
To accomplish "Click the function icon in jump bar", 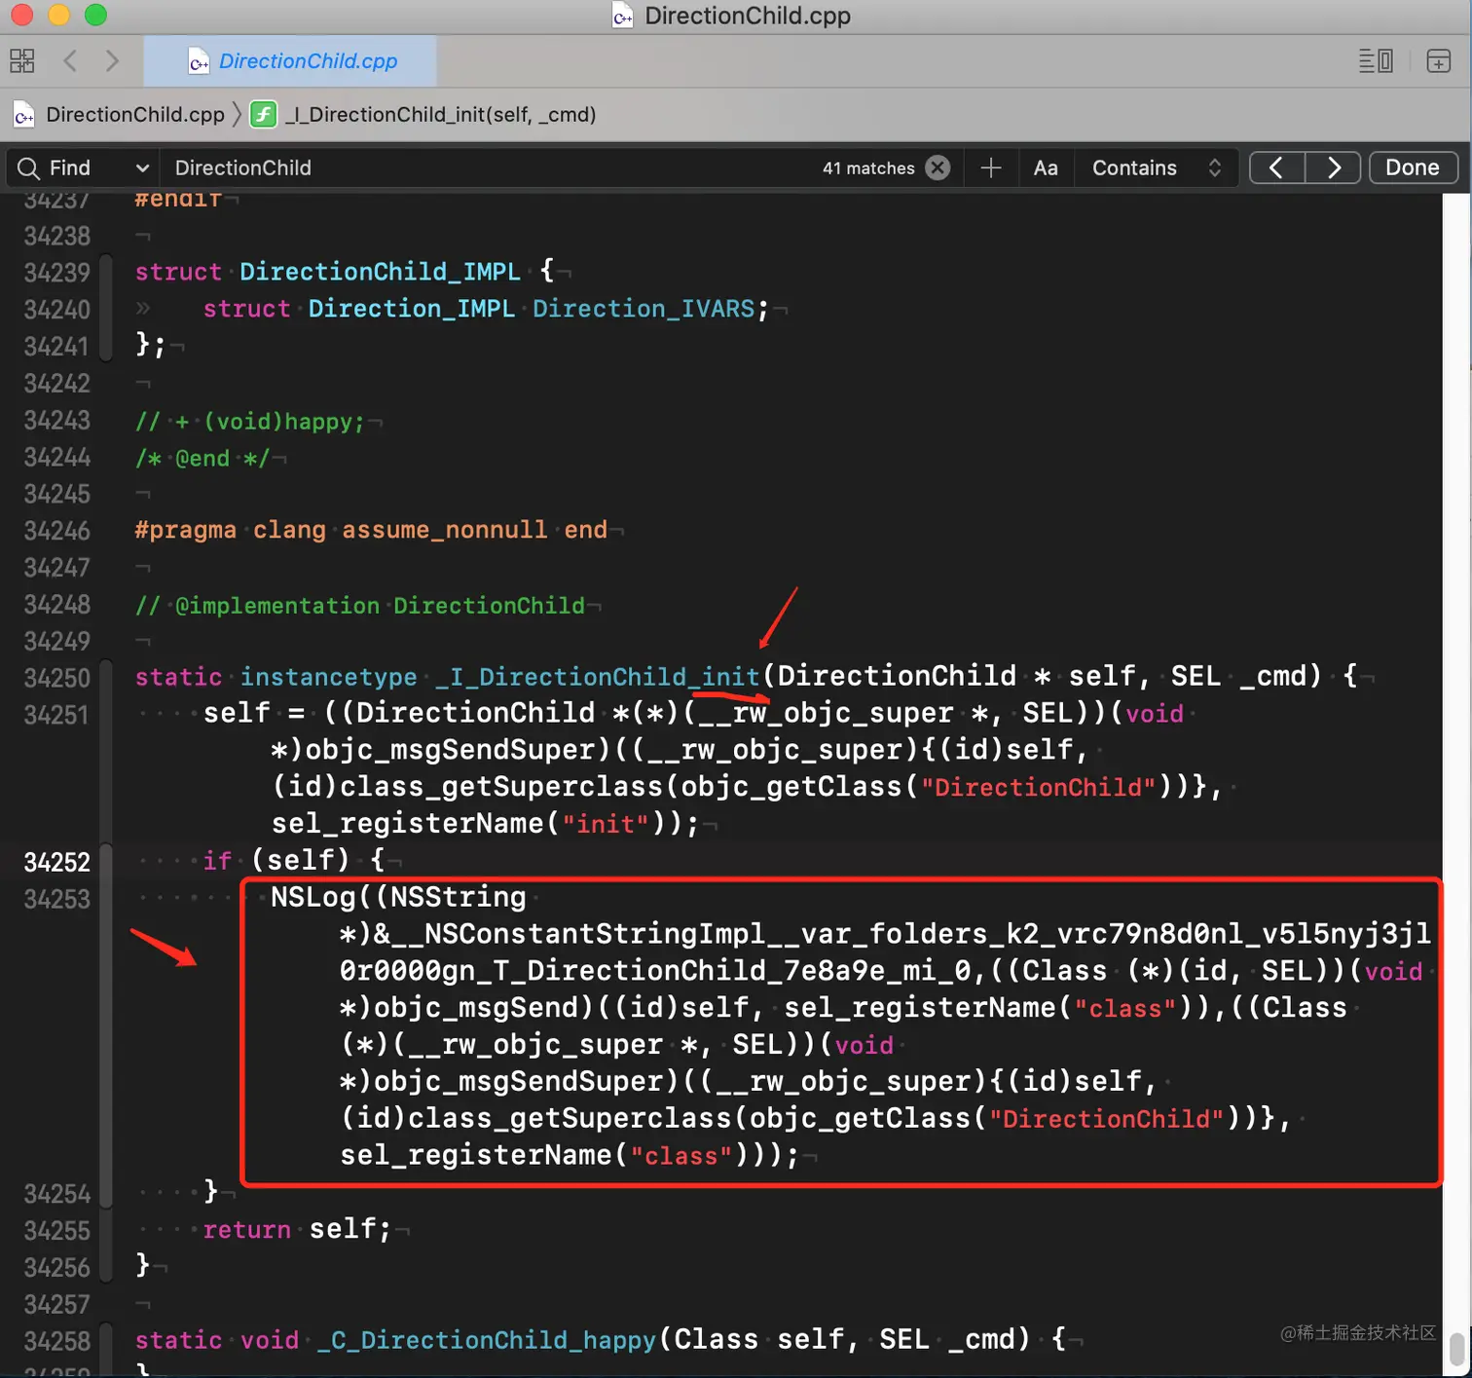I will pyautogui.click(x=263, y=115).
